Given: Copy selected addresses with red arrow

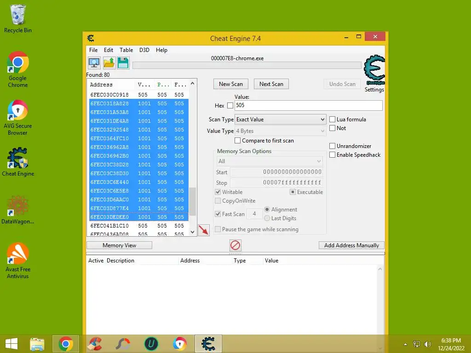Looking at the screenshot, I should (204, 230).
